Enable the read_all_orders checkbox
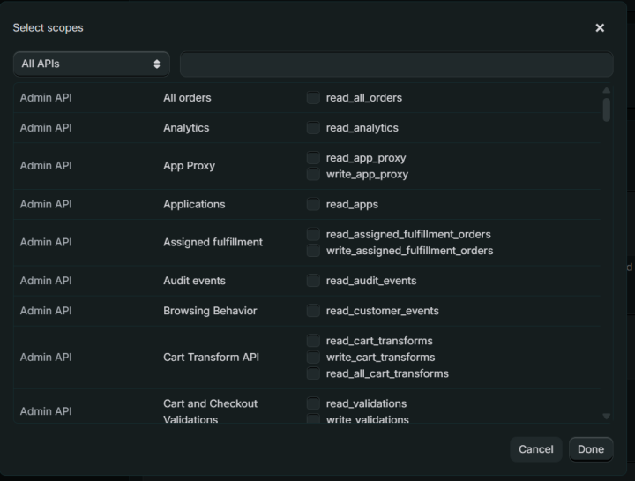The width and height of the screenshot is (635, 482). [313, 98]
